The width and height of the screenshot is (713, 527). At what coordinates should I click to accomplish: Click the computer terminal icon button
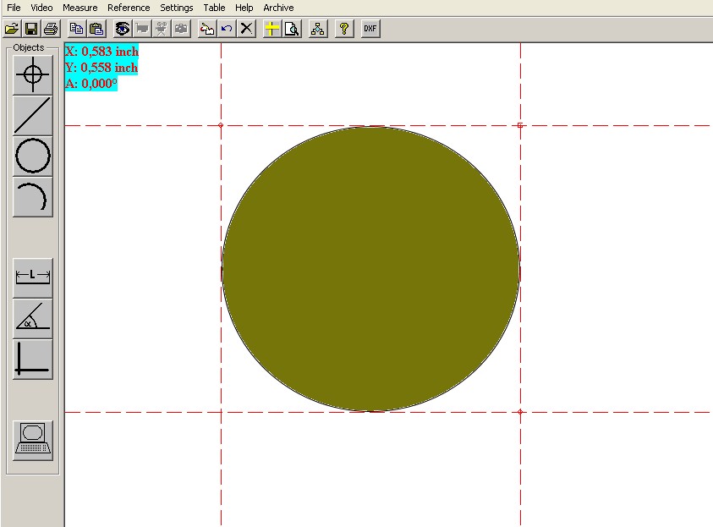[33, 440]
